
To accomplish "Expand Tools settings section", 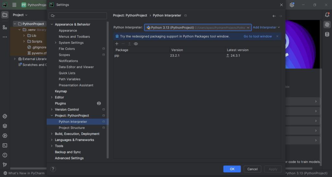I will [52, 146].
